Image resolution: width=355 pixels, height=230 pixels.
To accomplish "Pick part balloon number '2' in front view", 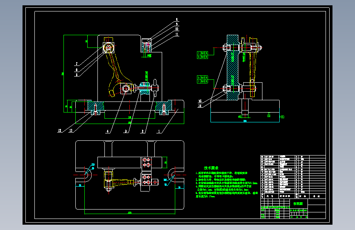I will tap(142, 131).
